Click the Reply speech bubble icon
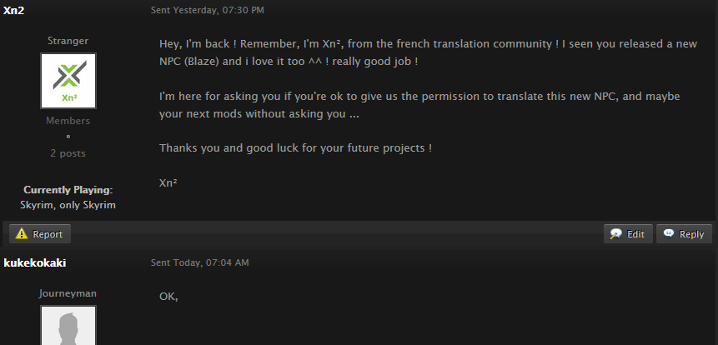The height and width of the screenshot is (345, 718). (669, 233)
